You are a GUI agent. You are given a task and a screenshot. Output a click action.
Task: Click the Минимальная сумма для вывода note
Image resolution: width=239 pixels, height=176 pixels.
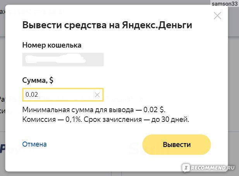point(94,109)
